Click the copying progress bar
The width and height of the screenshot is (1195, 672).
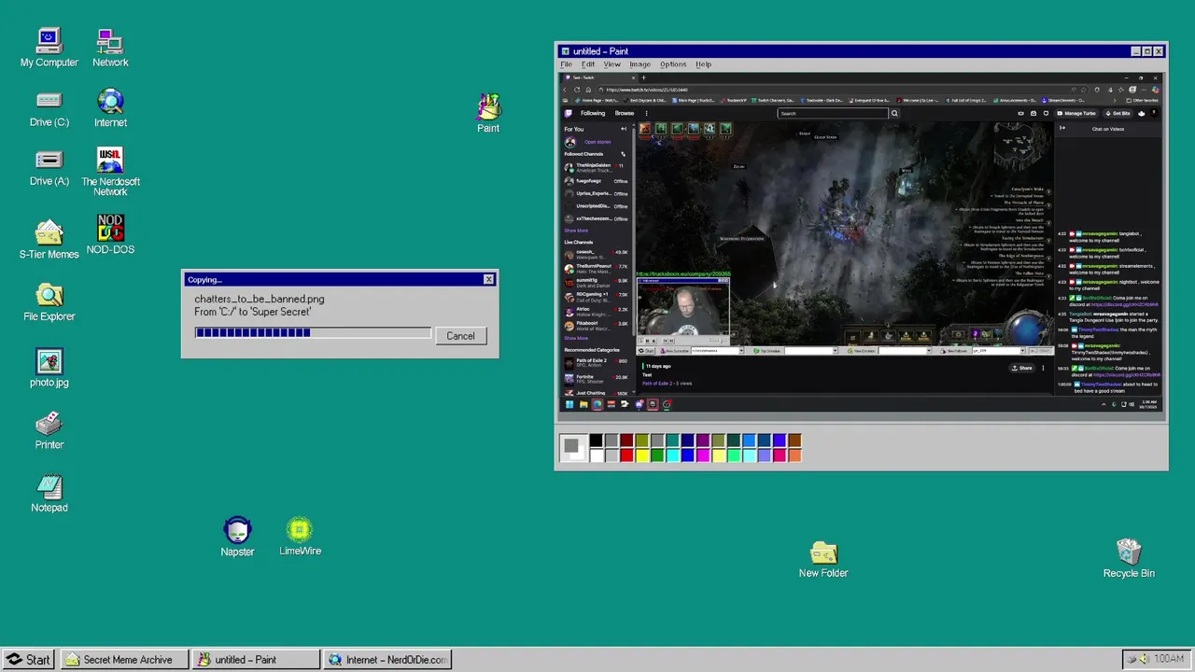tap(313, 332)
